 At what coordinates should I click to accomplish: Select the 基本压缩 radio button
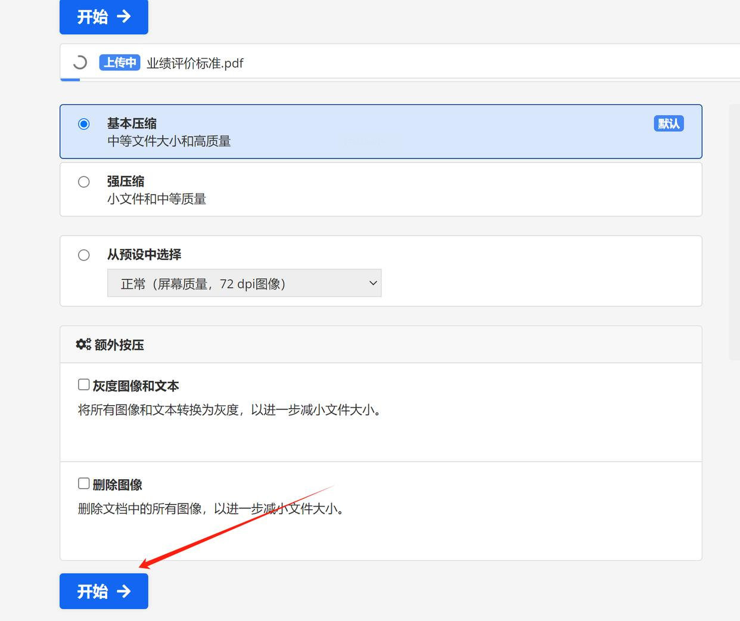[x=84, y=124]
